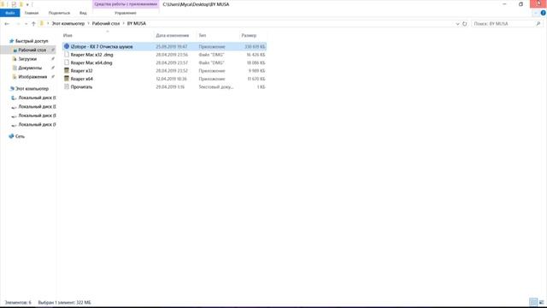Image resolution: width=547 pixels, height=308 pixels.
Task: Expand the address bar history dropdown
Action: pos(457,24)
